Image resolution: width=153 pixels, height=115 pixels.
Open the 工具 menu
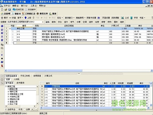coord(34,6)
